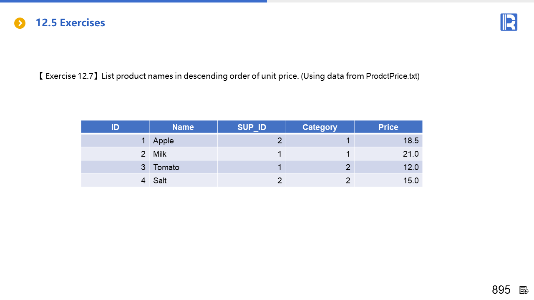Select the SUP_ID column header
Screen dimensions: 534x300
tap(252, 127)
